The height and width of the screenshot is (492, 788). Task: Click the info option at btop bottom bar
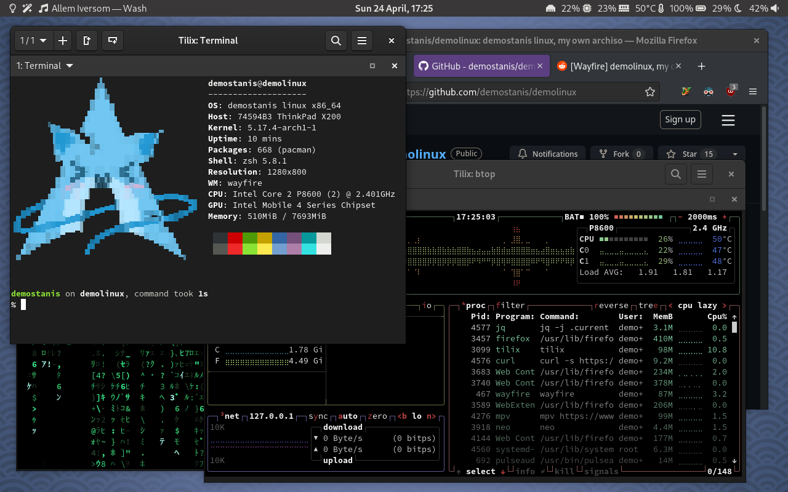(525, 472)
